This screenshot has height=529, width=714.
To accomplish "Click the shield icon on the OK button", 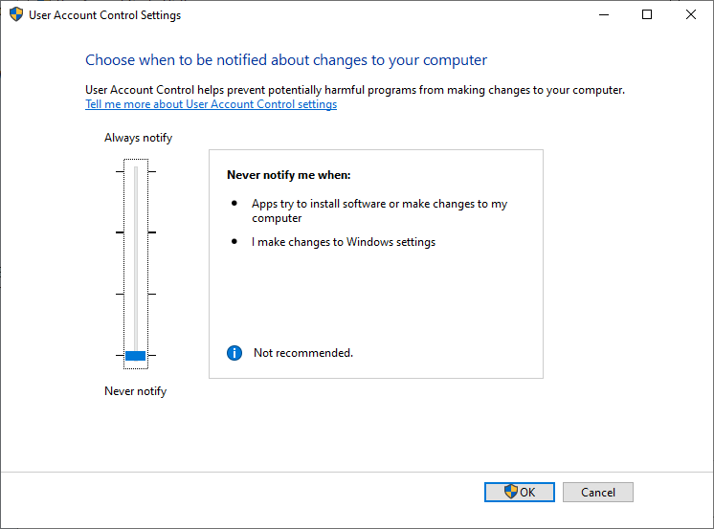I will pyautogui.click(x=510, y=492).
